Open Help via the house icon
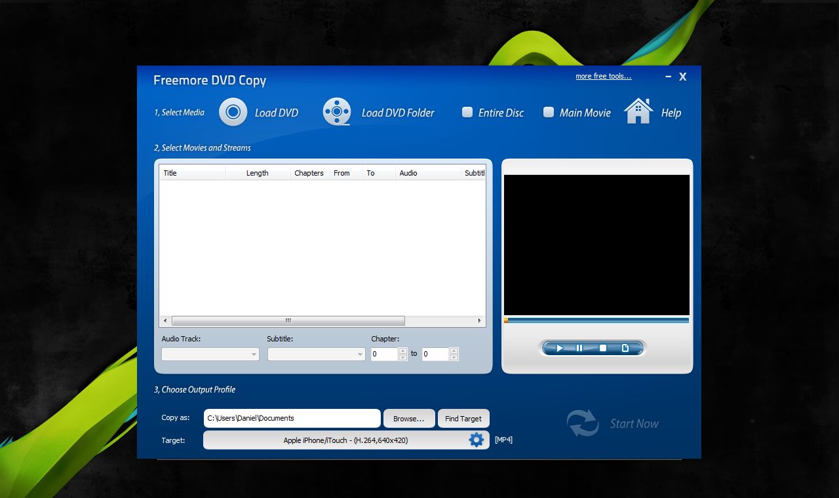The image size is (839, 498). (638, 111)
